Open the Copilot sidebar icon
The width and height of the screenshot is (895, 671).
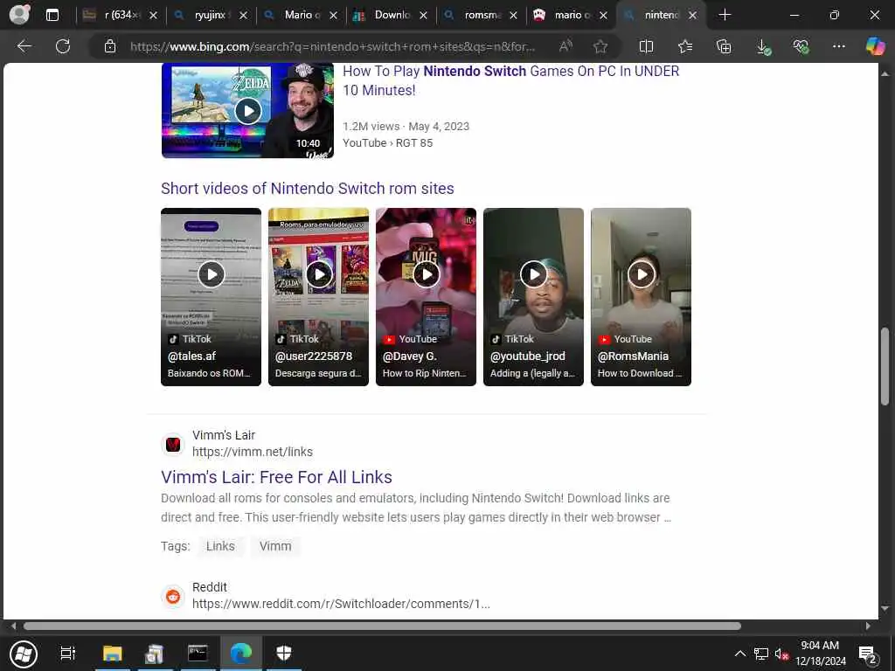tap(874, 46)
